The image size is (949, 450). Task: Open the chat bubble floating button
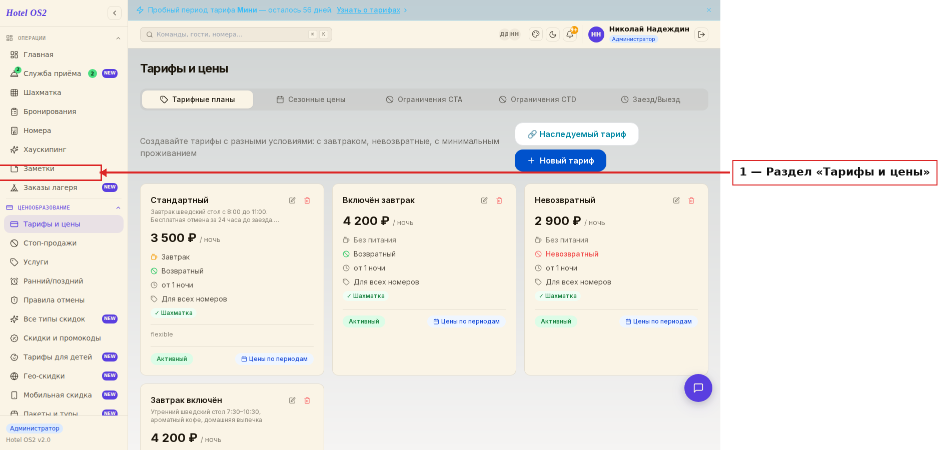tap(698, 388)
